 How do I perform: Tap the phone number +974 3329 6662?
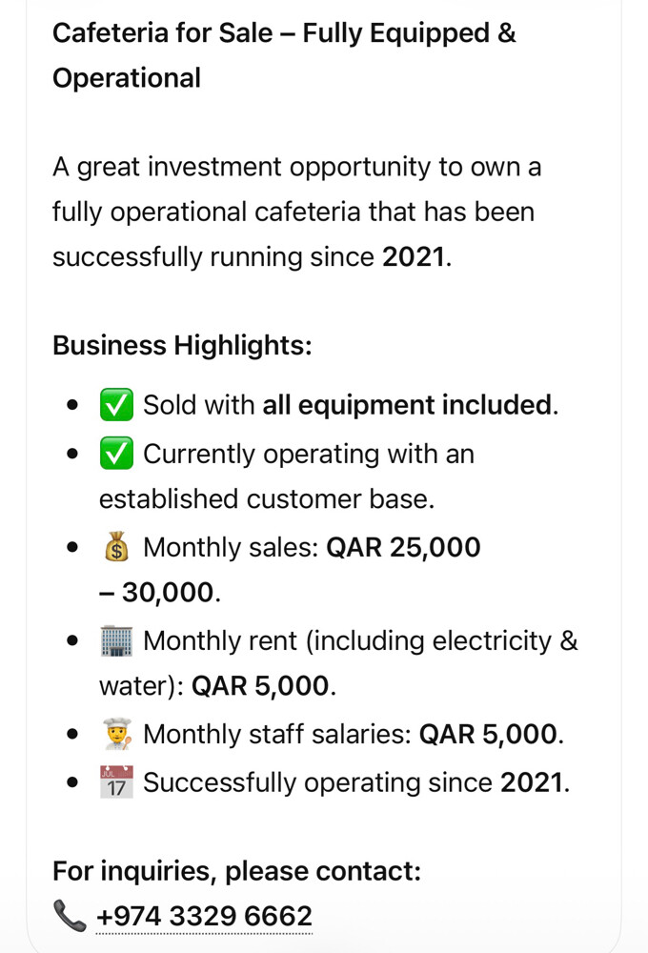[x=204, y=916]
